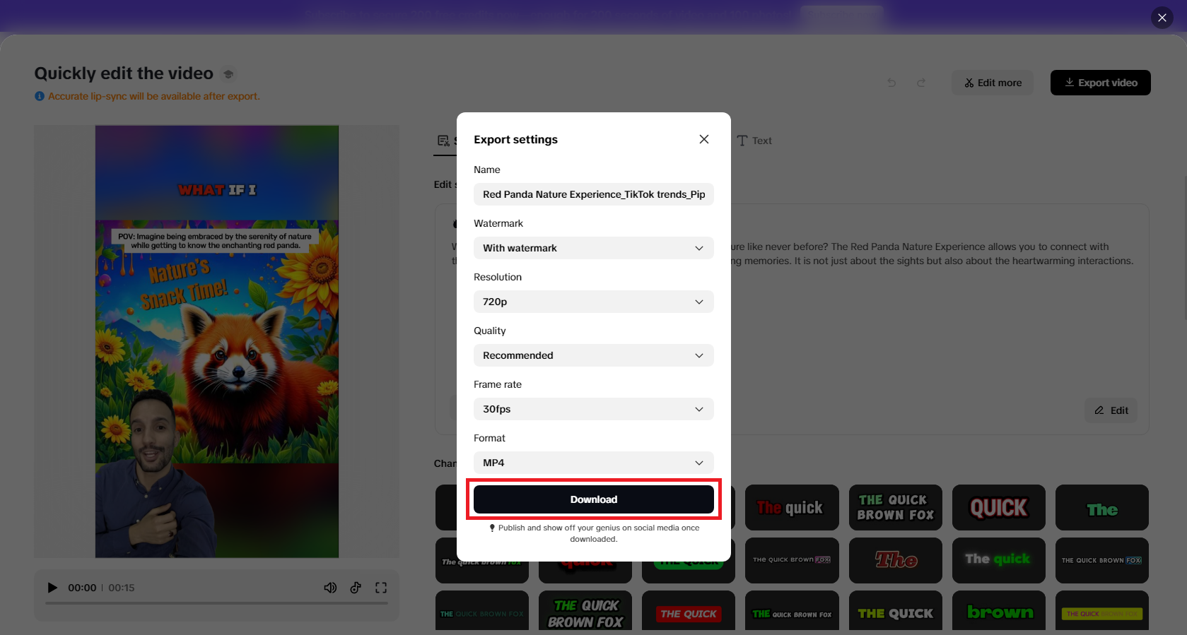This screenshot has width=1187, height=635.
Task: Open the Format dropdown showing MP4
Action: point(593,463)
